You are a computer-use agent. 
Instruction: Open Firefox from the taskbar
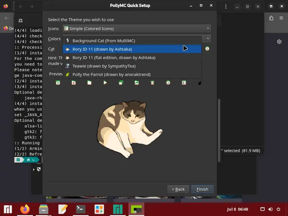tap(25, 209)
